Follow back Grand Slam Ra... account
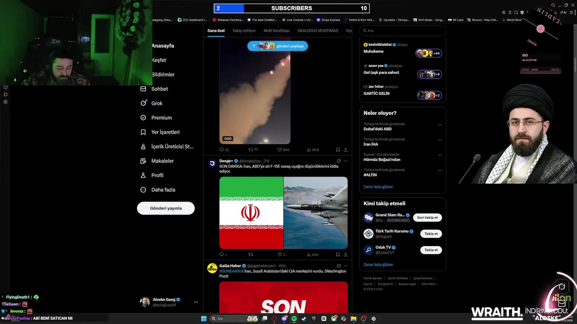 [427, 218]
